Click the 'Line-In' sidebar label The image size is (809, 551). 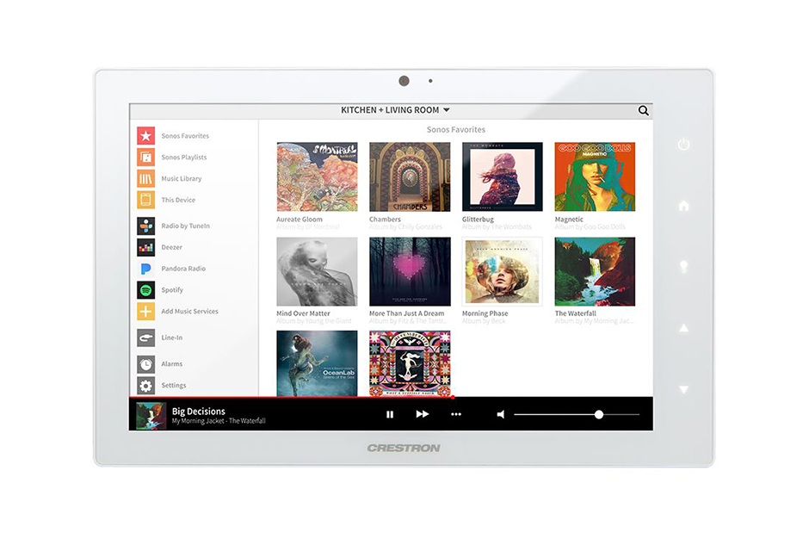[171, 337]
